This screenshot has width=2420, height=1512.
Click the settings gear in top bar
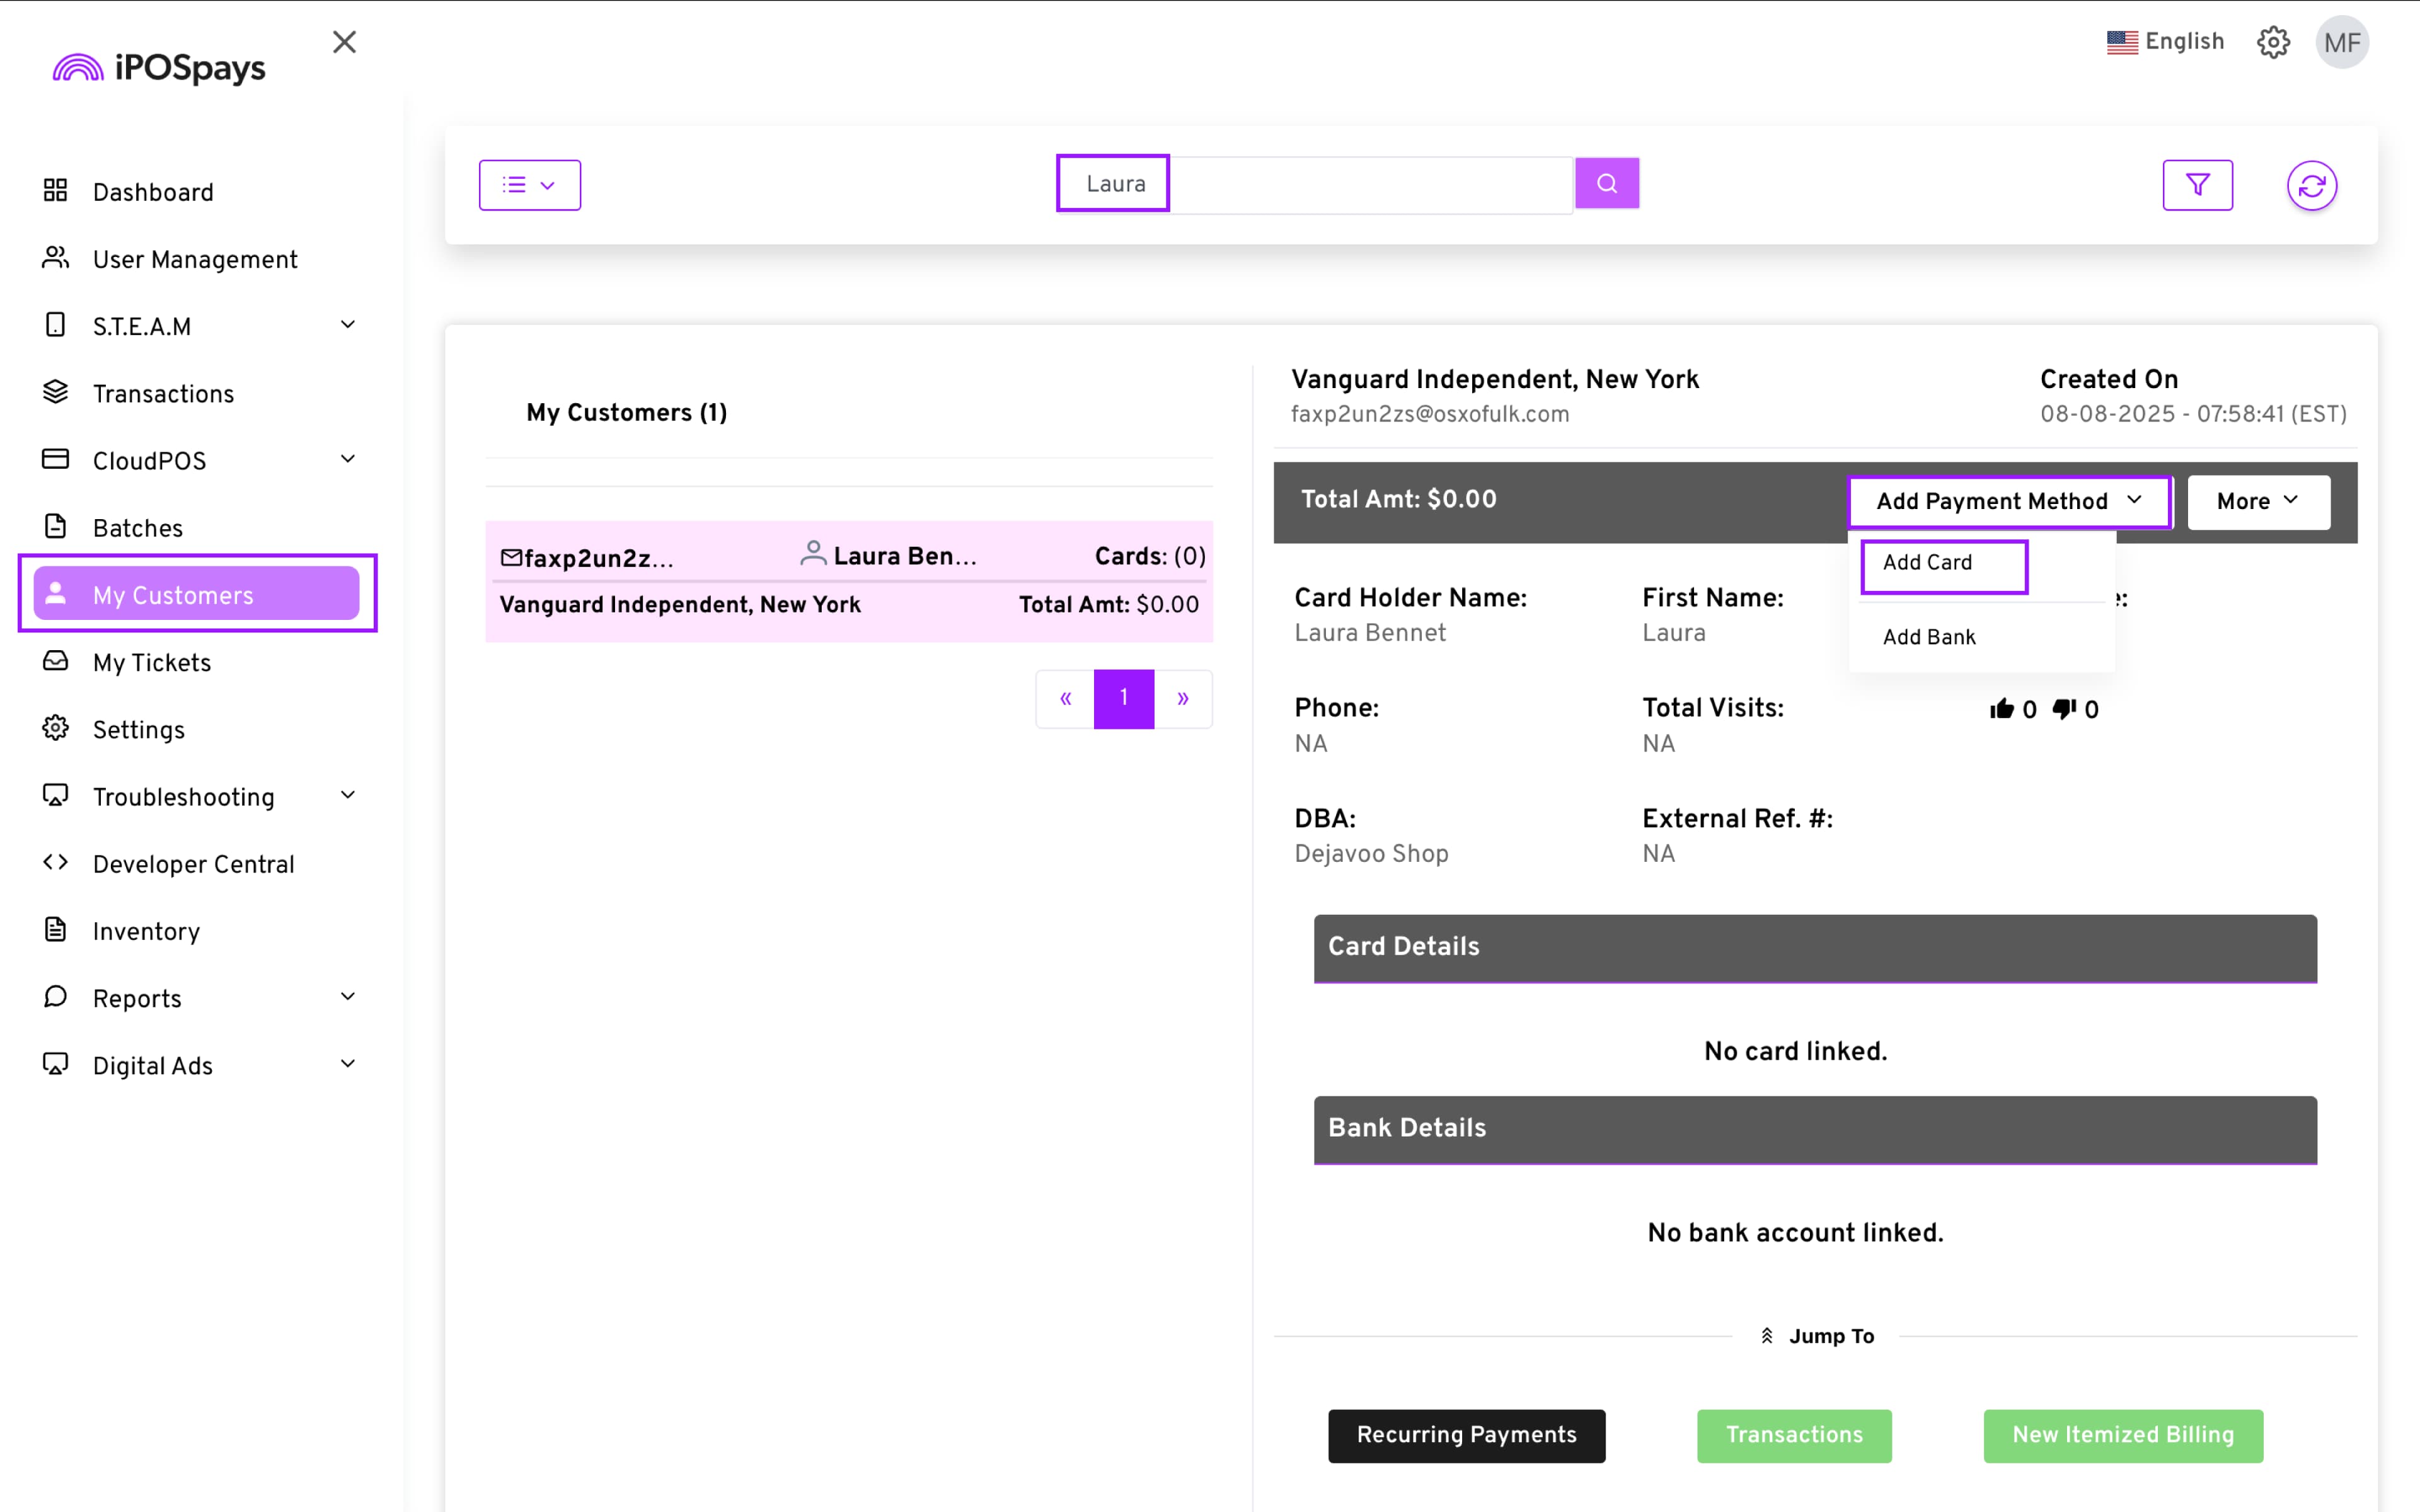(2272, 42)
